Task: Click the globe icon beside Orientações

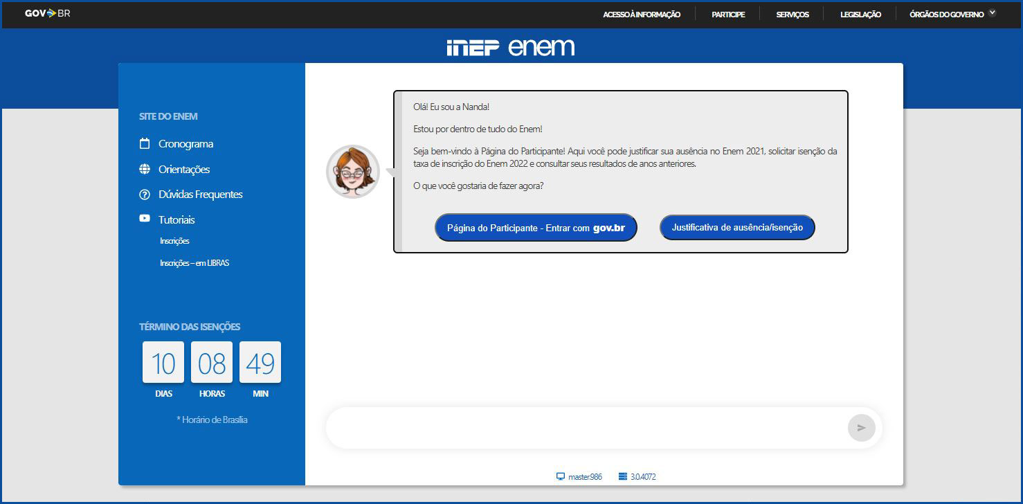Action: coord(145,170)
